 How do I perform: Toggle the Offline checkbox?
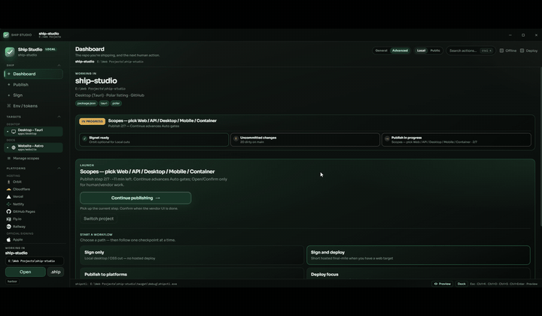pyautogui.click(x=501, y=50)
